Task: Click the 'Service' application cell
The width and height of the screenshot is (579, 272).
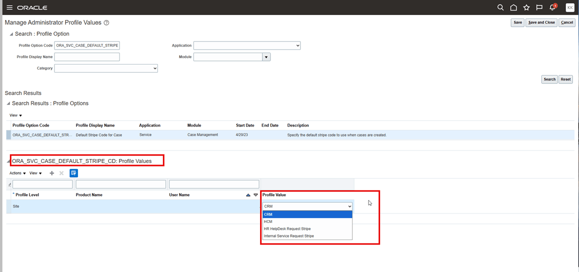Action: click(x=145, y=135)
